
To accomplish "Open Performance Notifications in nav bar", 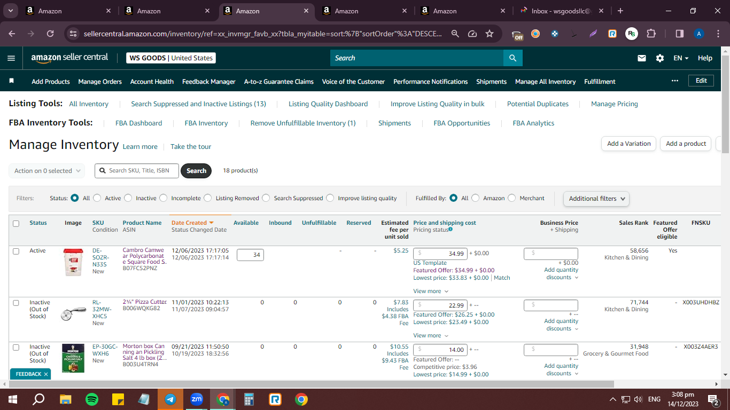I will click(430, 81).
